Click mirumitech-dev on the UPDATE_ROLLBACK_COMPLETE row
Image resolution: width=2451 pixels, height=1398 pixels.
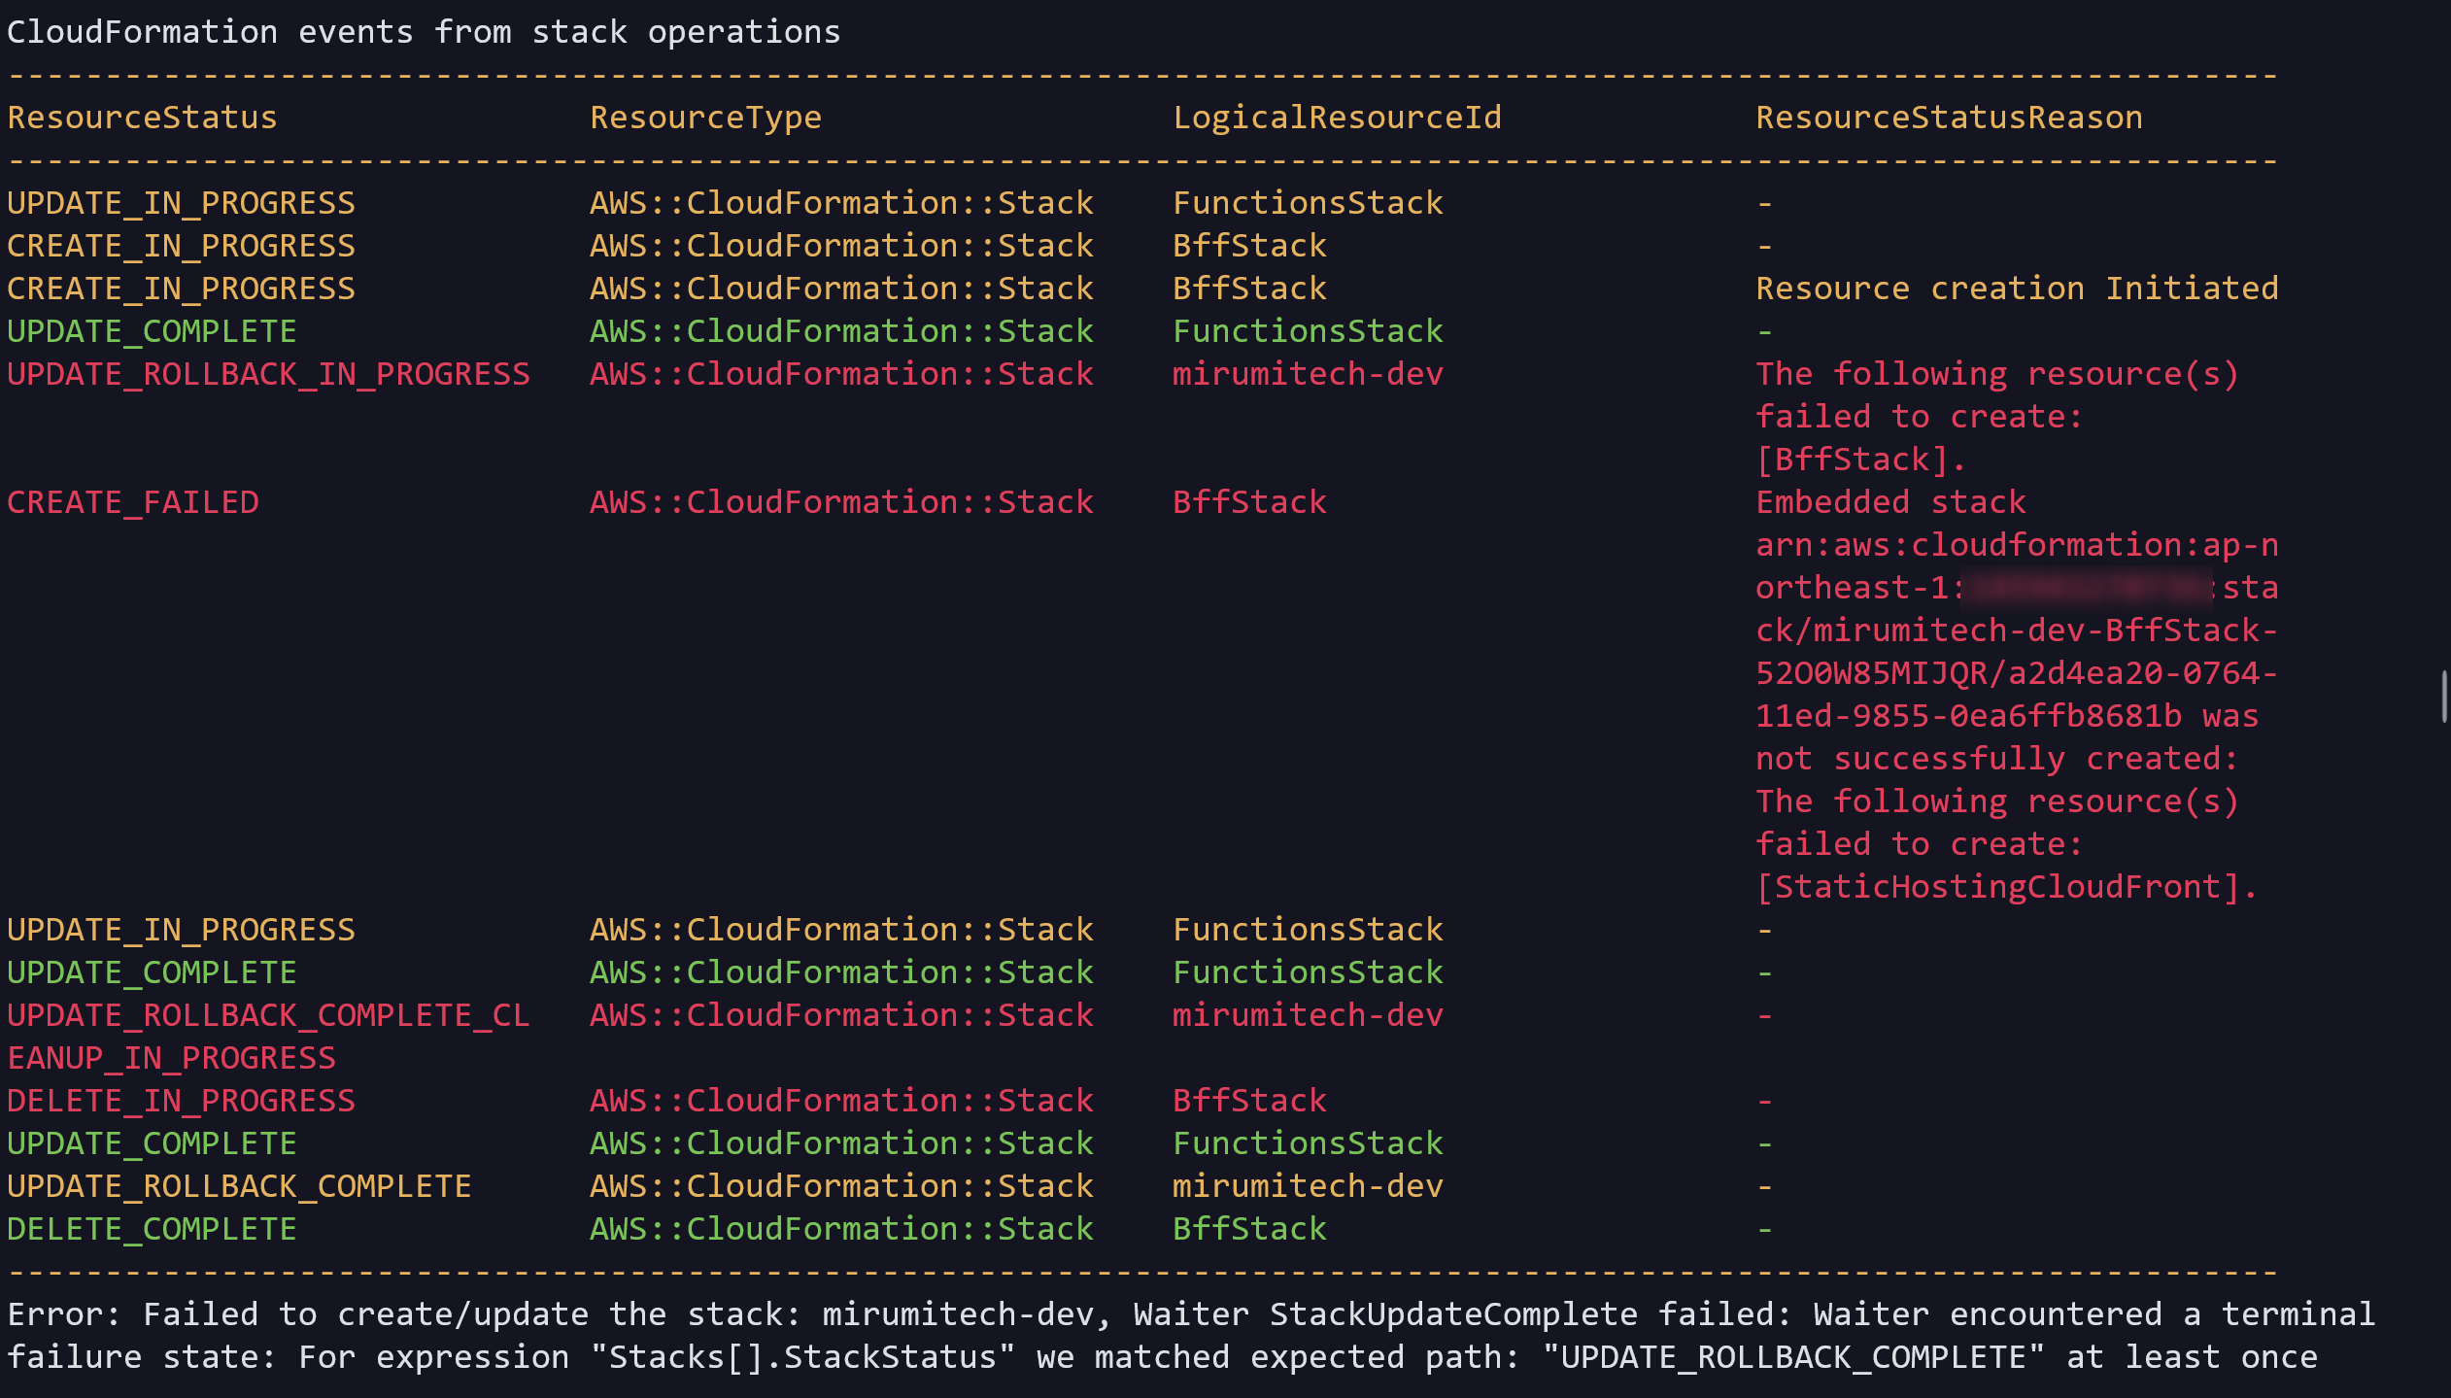point(1308,1186)
